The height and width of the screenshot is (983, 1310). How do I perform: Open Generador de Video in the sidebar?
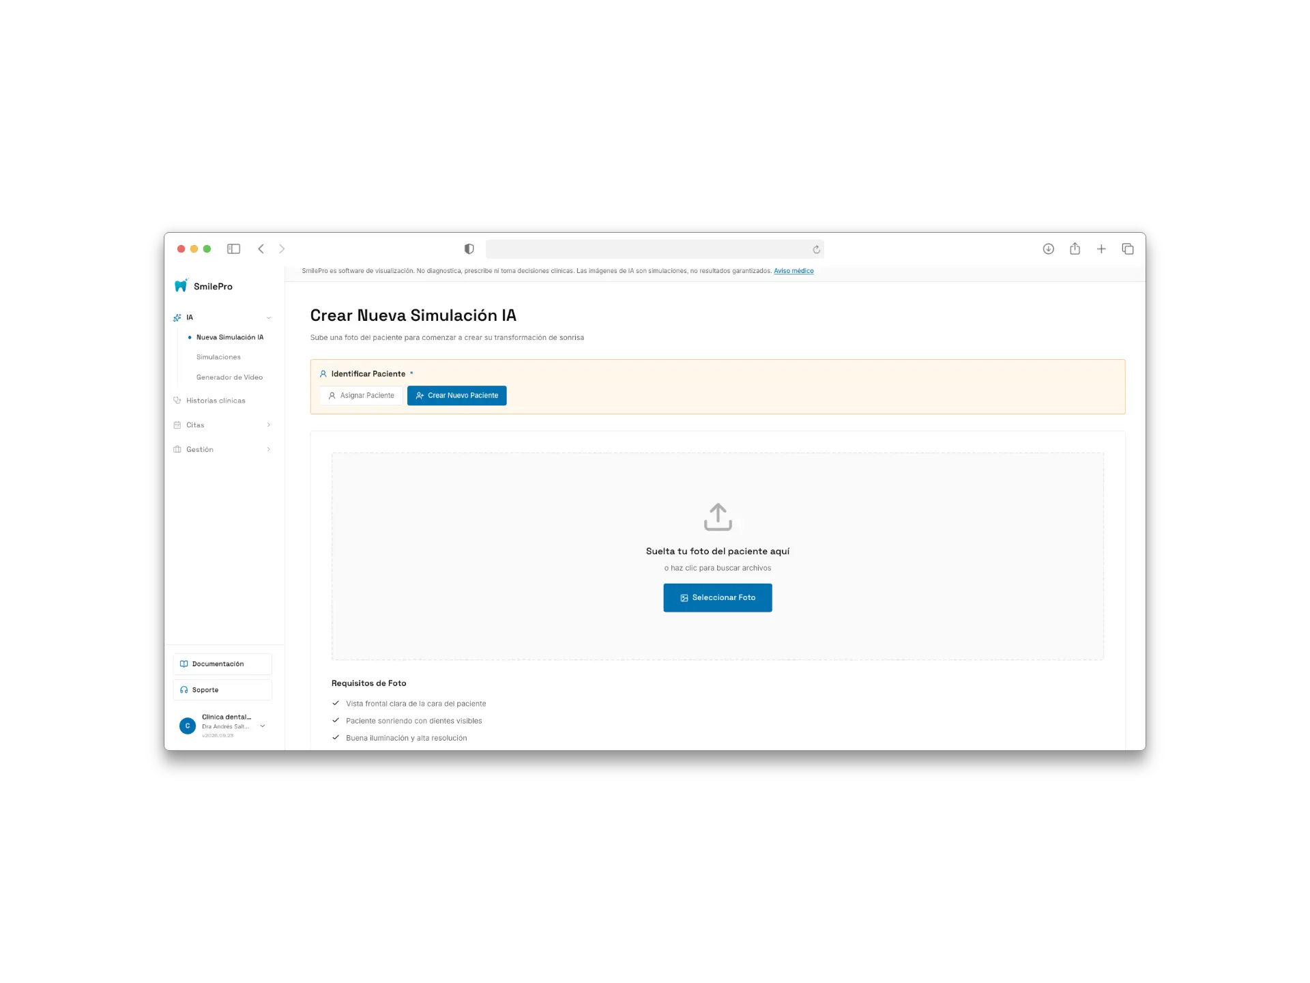(229, 377)
